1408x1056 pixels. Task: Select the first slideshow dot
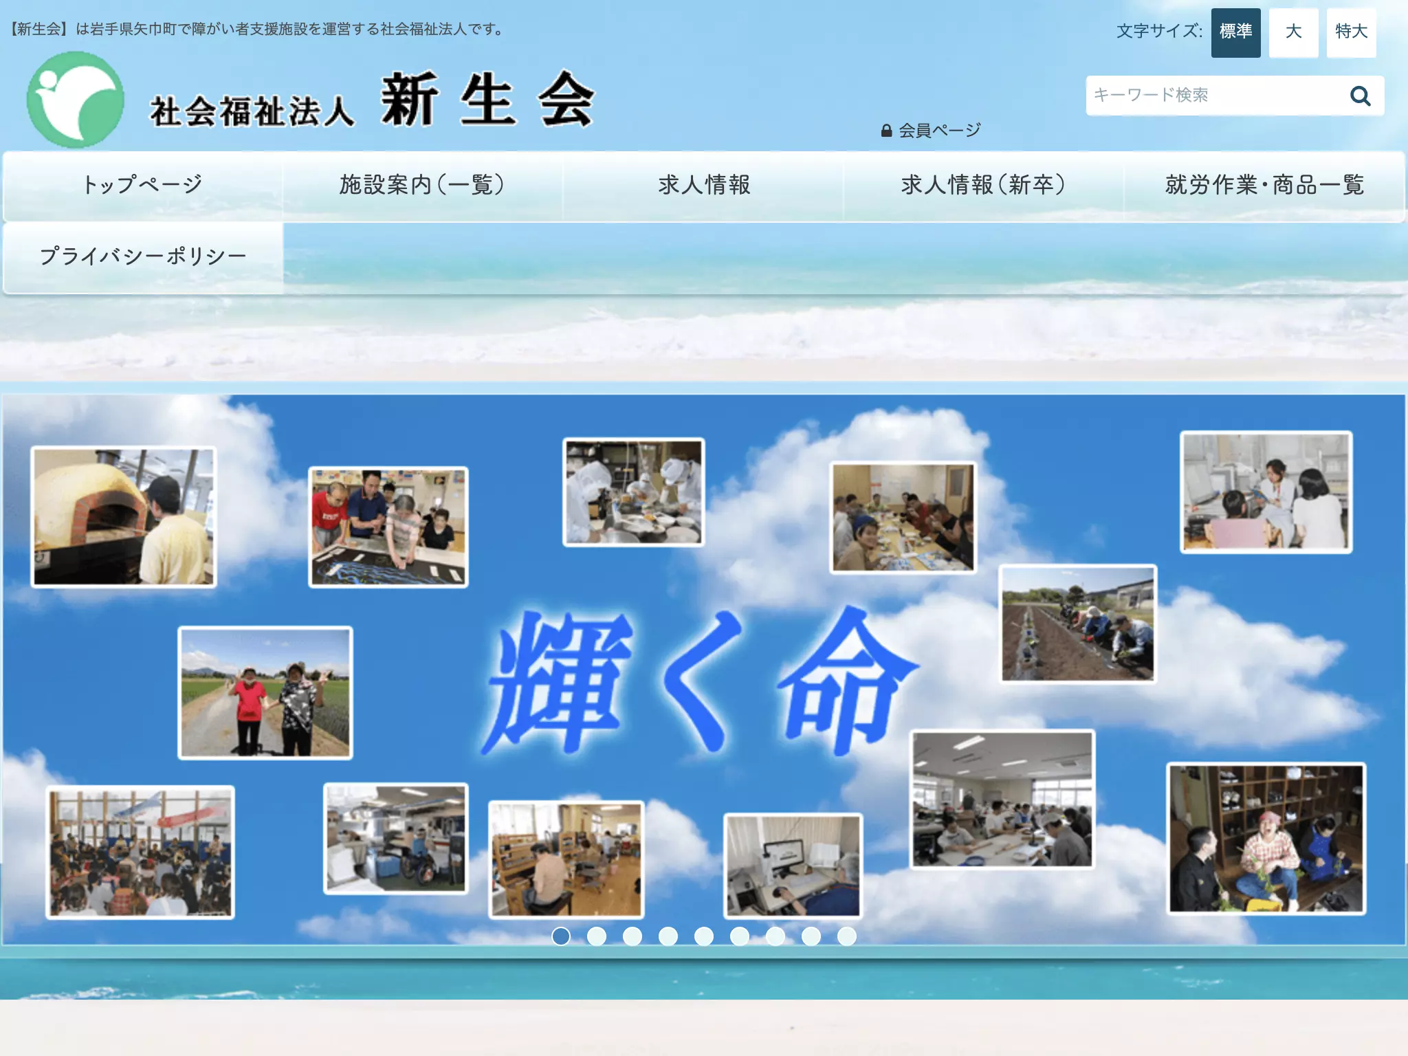(561, 936)
